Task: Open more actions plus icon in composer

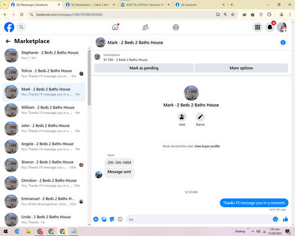Action: coord(96,219)
